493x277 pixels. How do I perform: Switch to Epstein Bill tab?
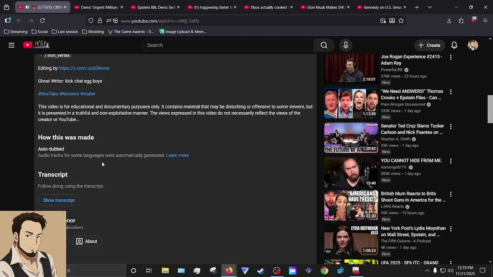tap(156, 7)
